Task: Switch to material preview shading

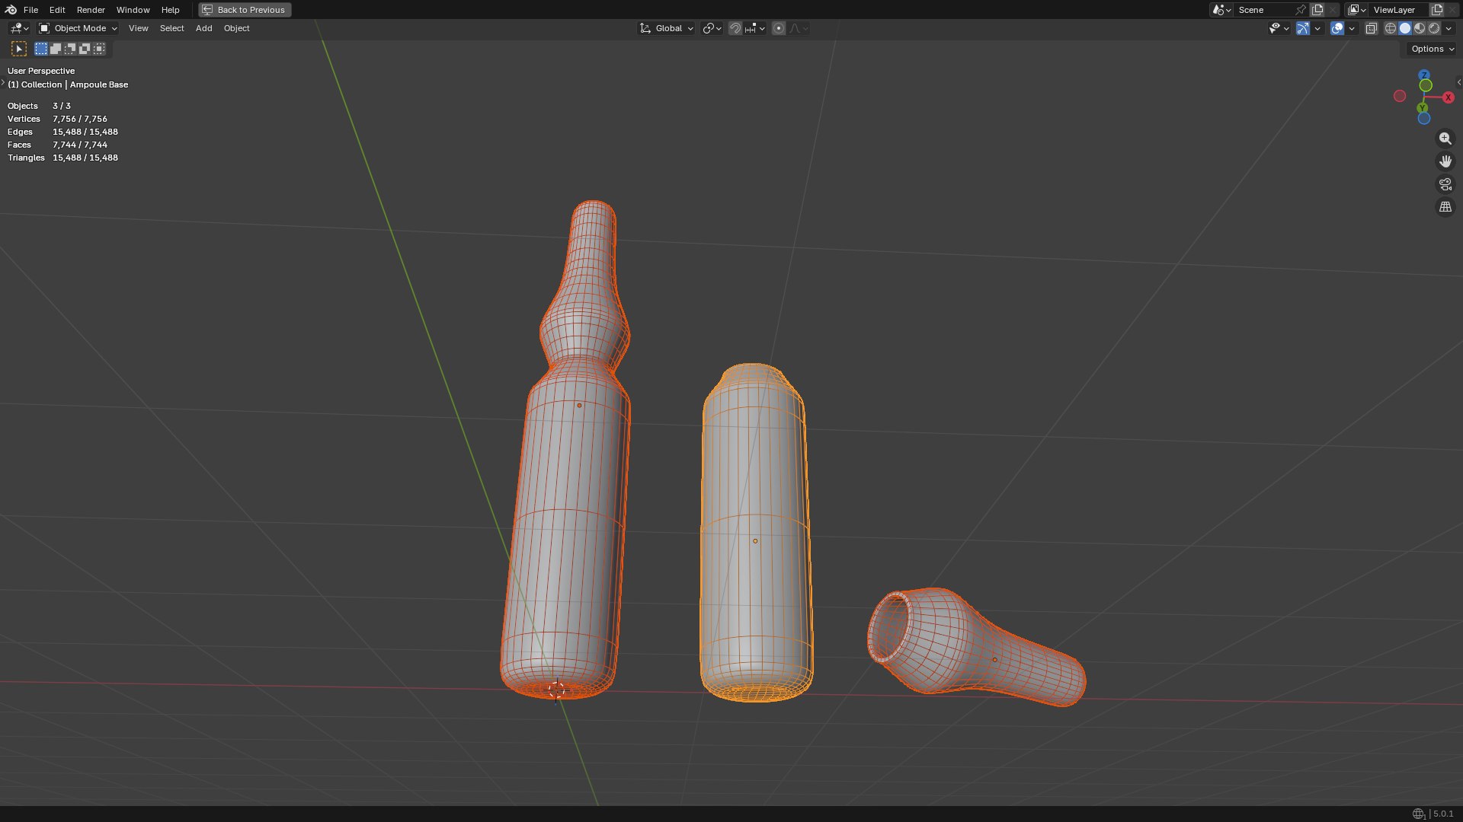Action: pyautogui.click(x=1420, y=28)
